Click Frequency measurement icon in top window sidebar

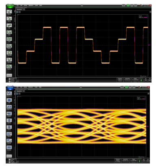9,46
